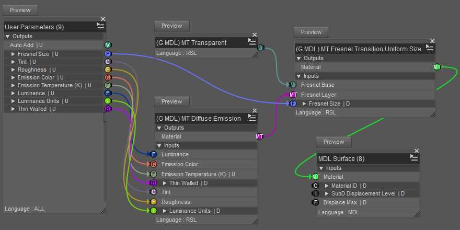460x230 pixels.
Task: Click Preview button above Fresnel Transition node
Action: [311, 32]
